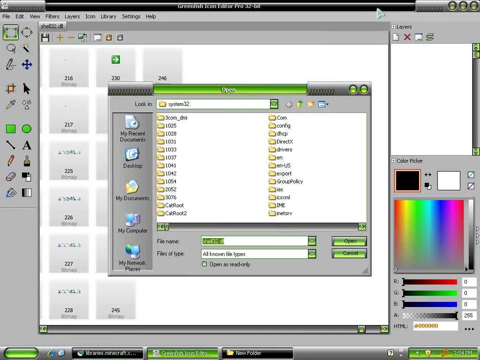
Task: Activate the Eraser tool
Action: (x=11, y=177)
